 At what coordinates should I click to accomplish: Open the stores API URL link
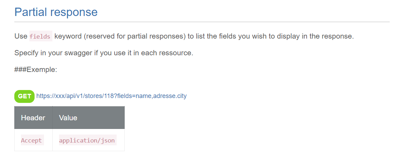[111, 96]
